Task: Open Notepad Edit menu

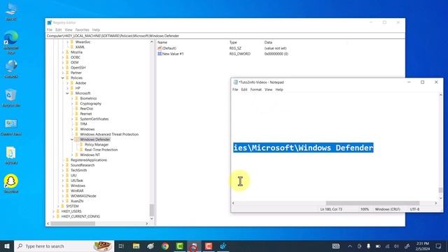Action: pyautogui.click(x=244, y=90)
